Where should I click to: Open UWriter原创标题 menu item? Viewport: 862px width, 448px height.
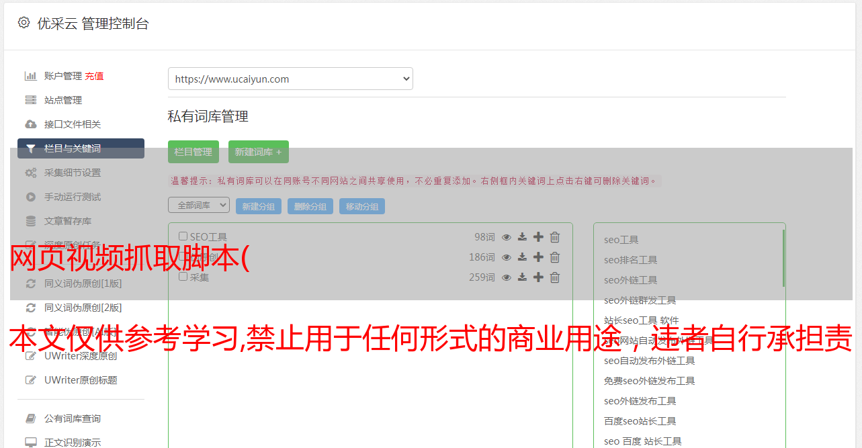click(81, 380)
